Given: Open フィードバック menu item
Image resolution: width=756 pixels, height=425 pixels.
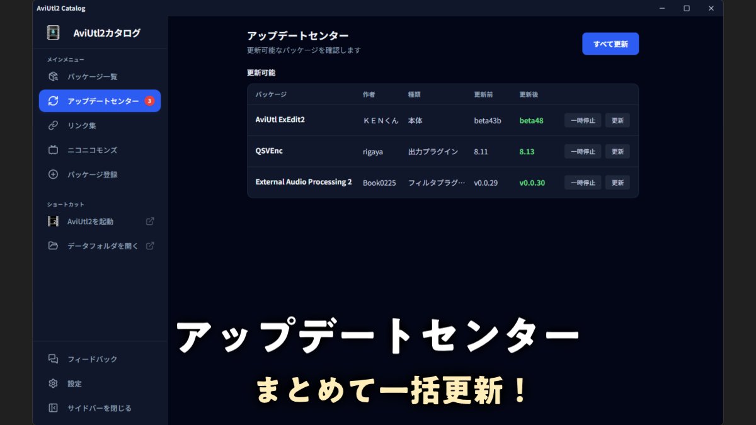Looking at the screenshot, I should click(x=100, y=359).
